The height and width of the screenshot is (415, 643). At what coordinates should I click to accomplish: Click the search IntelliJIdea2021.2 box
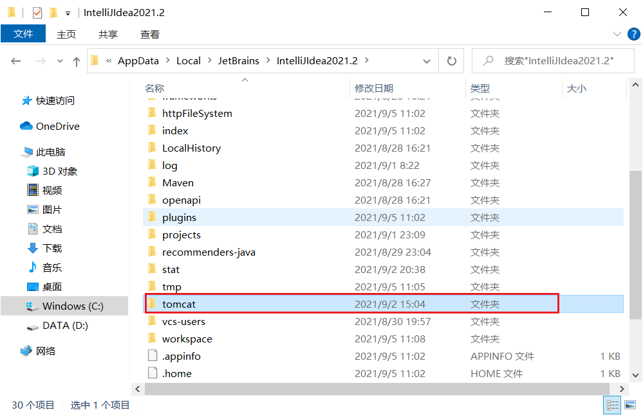553,61
